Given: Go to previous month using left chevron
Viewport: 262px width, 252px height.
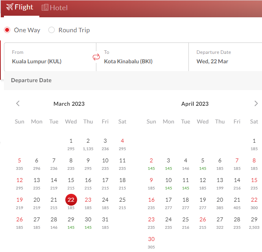Looking at the screenshot, I should pos(18,104).
